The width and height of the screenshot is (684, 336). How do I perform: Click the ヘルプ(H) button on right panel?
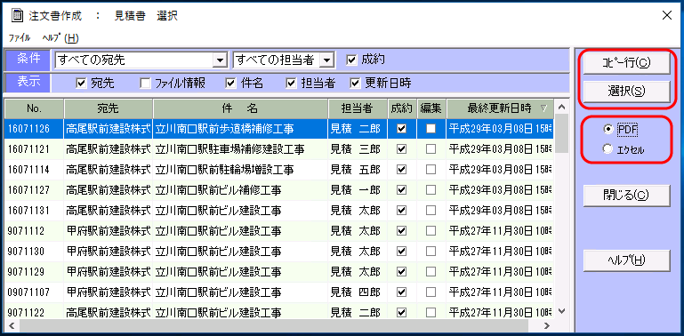click(x=626, y=260)
